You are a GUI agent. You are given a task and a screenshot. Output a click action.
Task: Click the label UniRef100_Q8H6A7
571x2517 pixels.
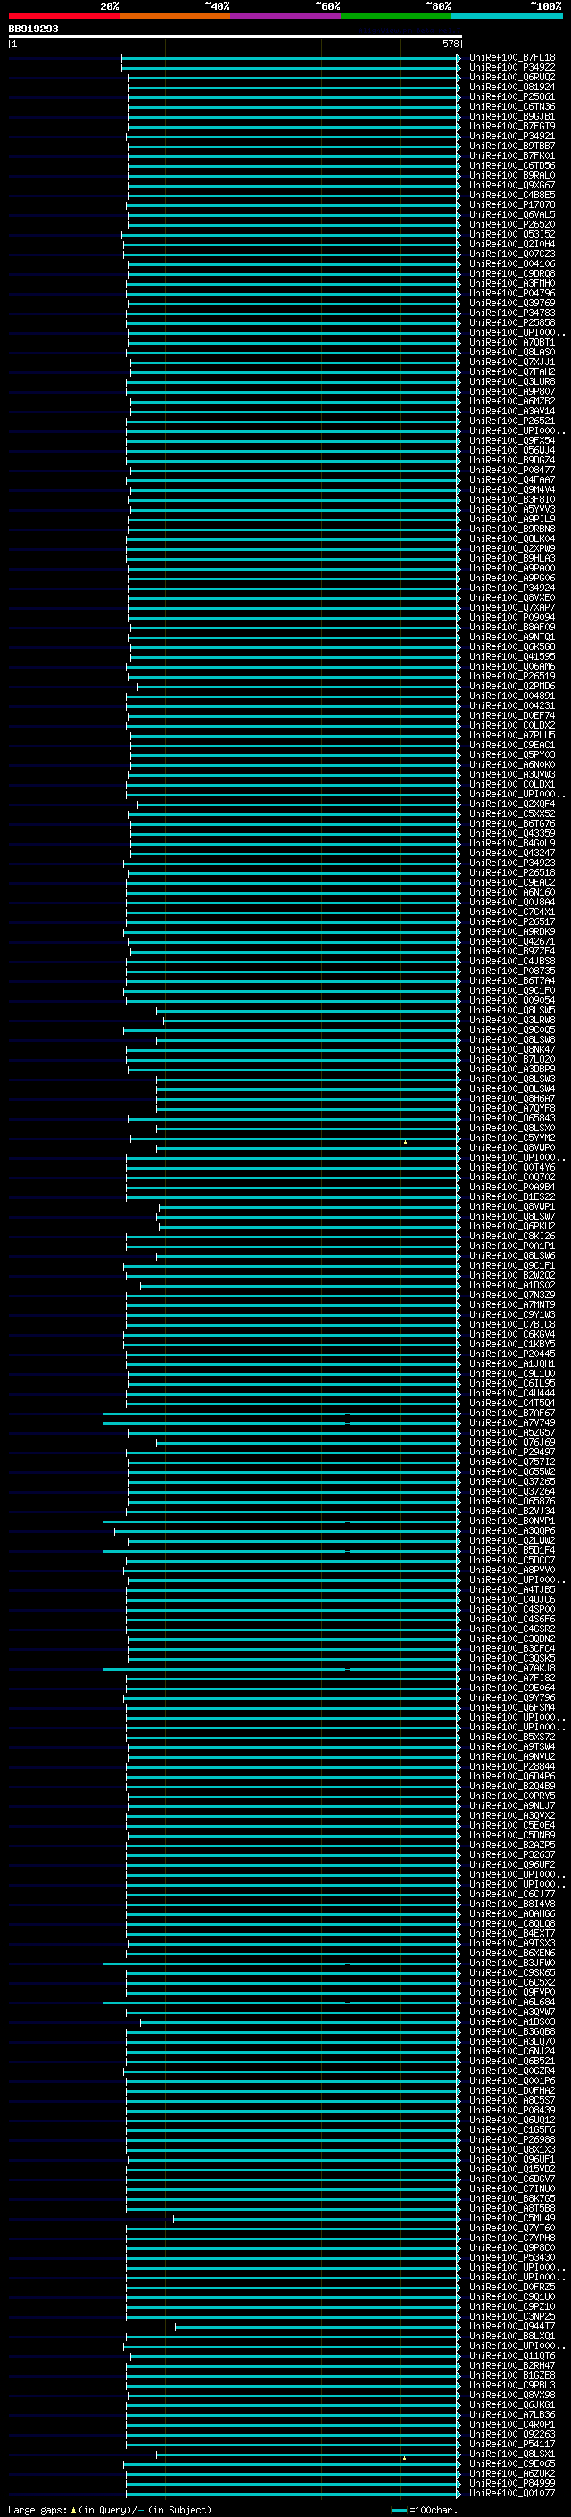click(x=512, y=1098)
